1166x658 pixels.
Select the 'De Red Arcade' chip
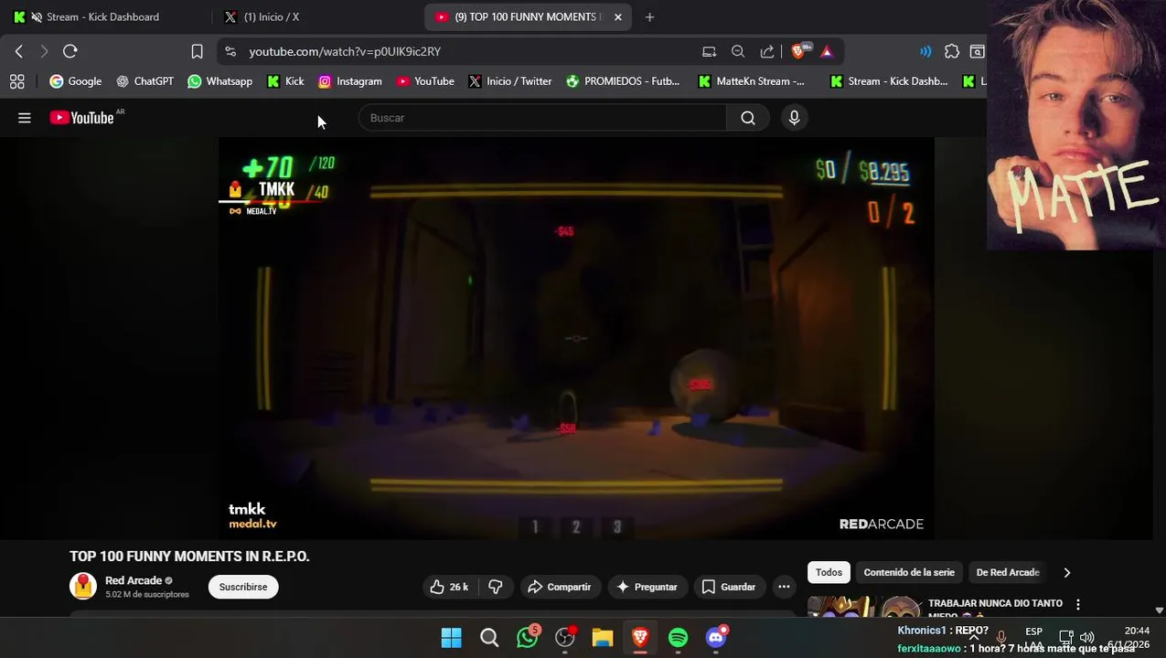pyautogui.click(x=1008, y=572)
